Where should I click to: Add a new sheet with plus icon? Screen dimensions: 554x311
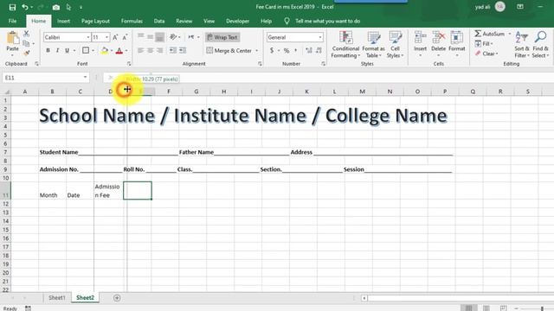(117, 298)
